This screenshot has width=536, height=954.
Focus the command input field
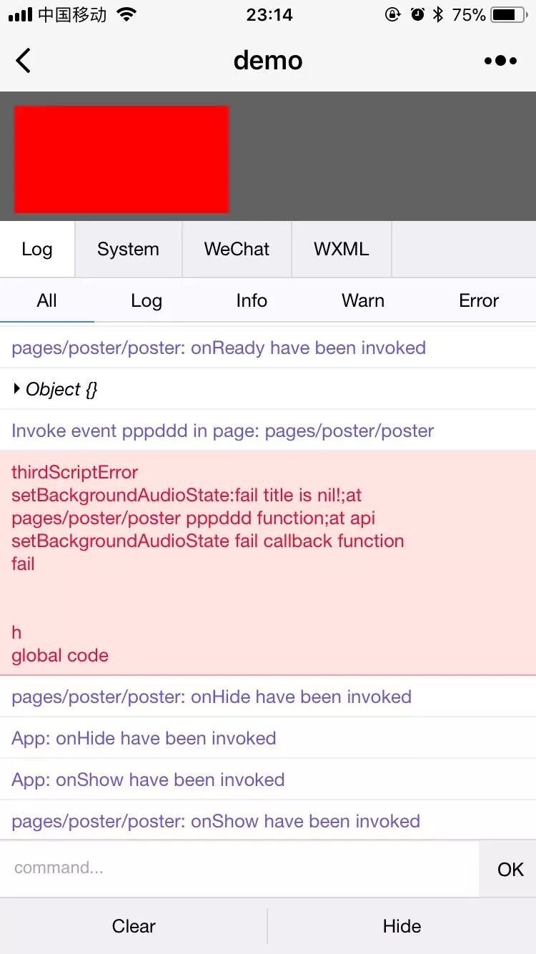click(x=239, y=868)
